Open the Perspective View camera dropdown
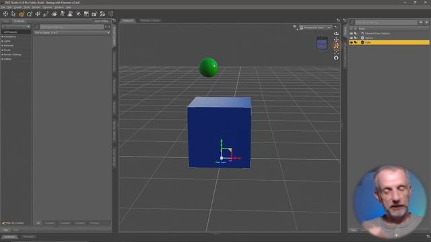 pos(315,28)
